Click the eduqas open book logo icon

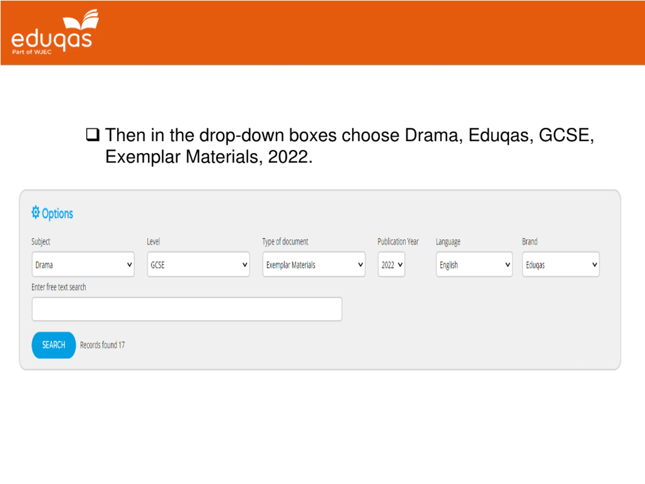pos(81,20)
